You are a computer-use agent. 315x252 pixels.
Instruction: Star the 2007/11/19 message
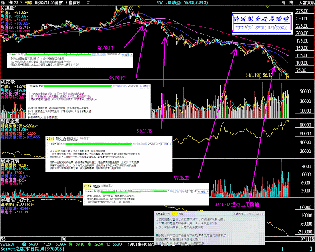coord(48,144)
